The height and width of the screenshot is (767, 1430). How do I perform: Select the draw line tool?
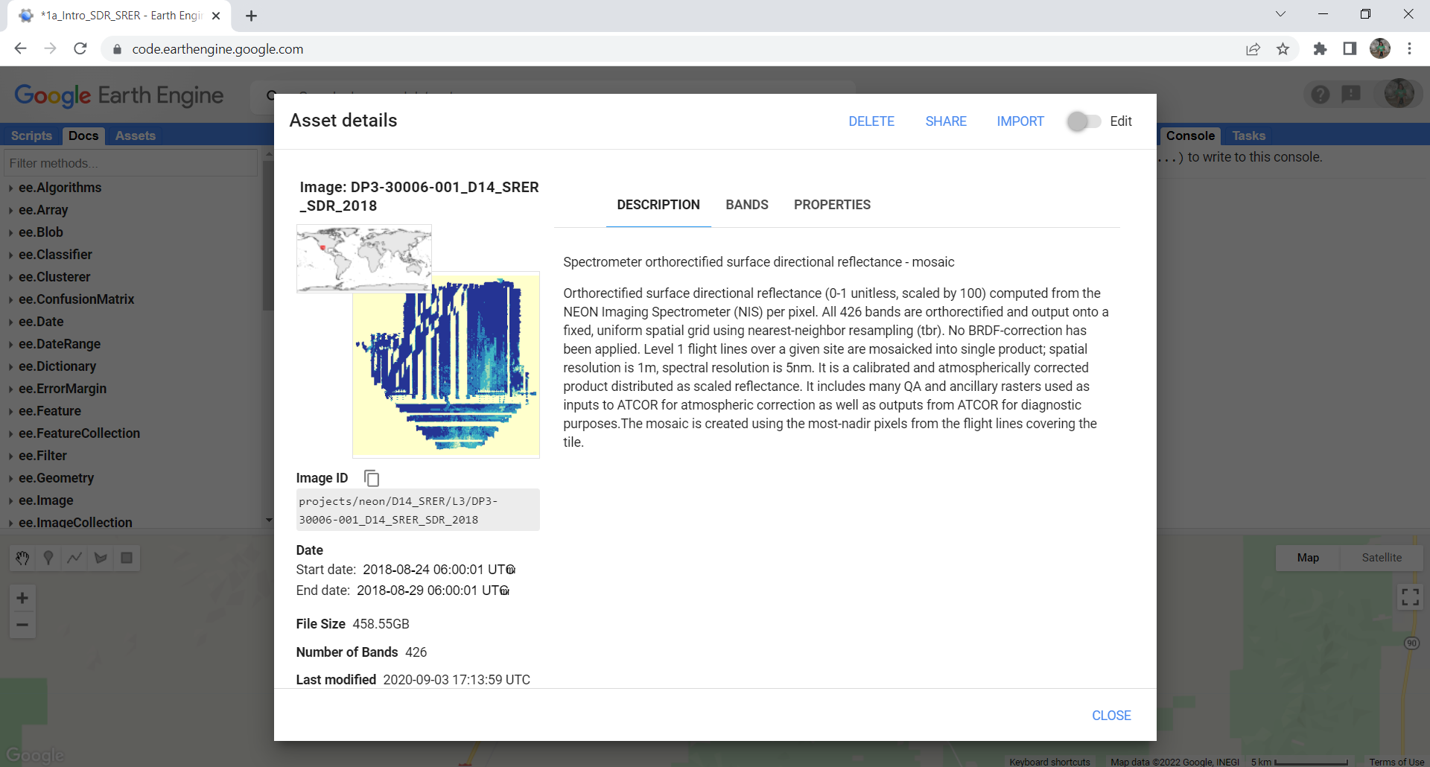point(74,558)
